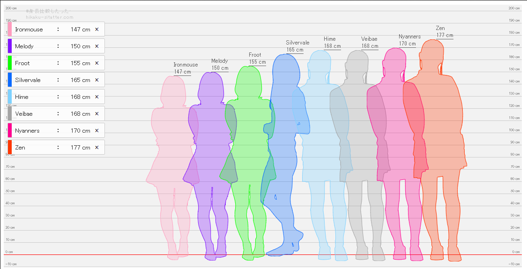This screenshot has width=527, height=269.
Task: Select the Veibae name in the list
Action: [23, 114]
